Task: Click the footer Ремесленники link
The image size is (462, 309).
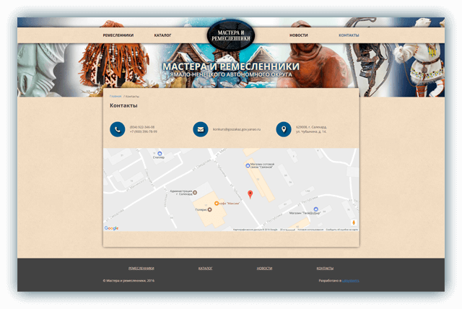Action: pyautogui.click(x=141, y=269)
